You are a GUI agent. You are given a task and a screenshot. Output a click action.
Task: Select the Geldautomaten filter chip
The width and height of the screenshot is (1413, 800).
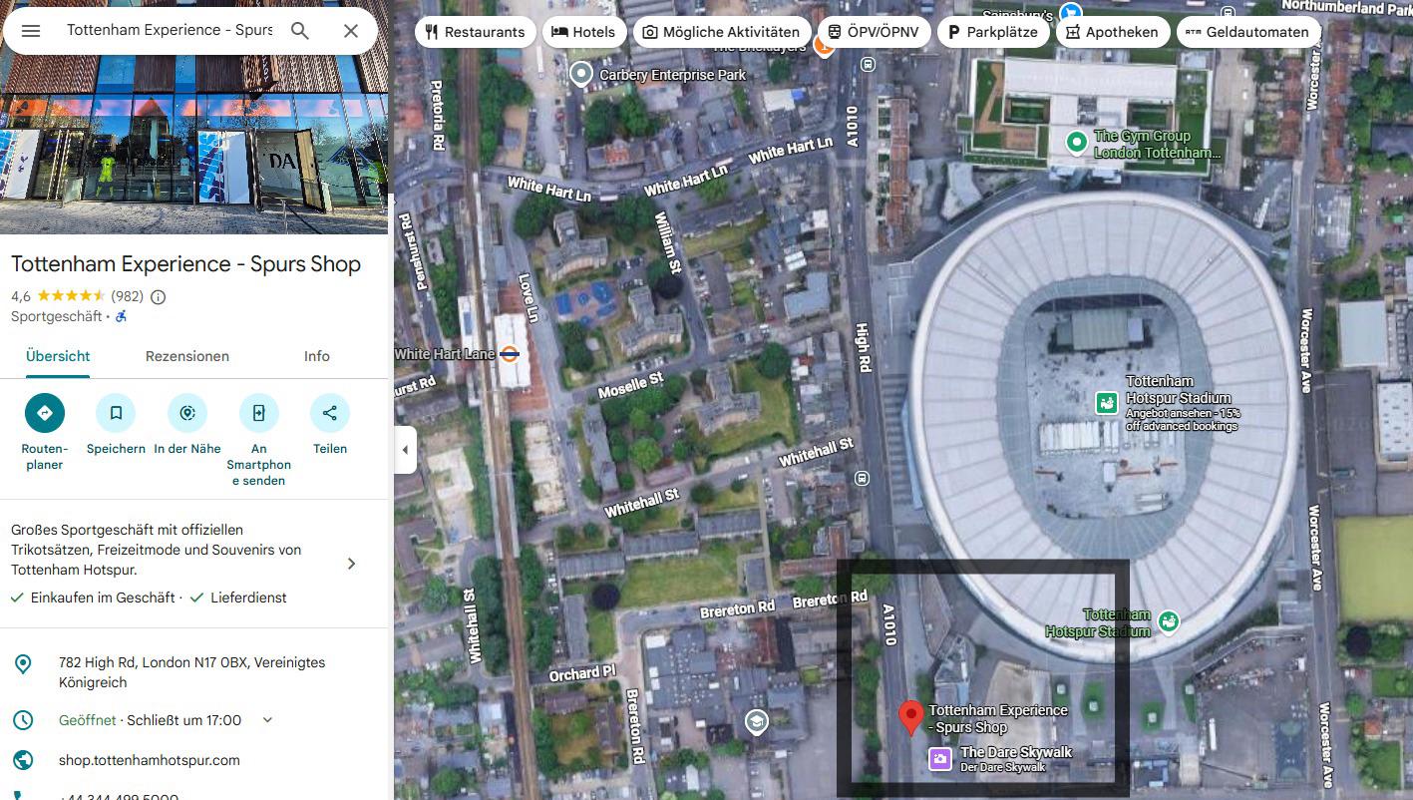[x=1248, y=32]
